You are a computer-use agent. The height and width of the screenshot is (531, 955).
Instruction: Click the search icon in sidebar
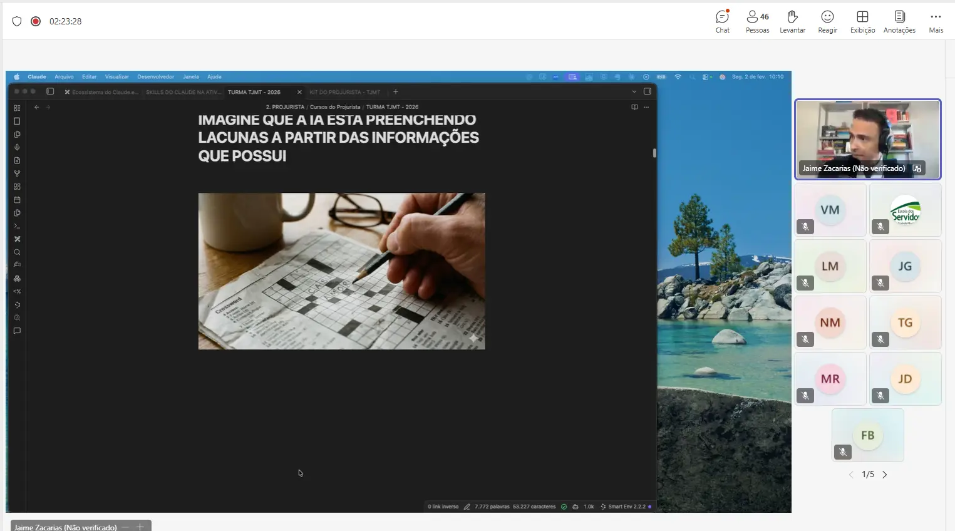[x=17, y=252]
